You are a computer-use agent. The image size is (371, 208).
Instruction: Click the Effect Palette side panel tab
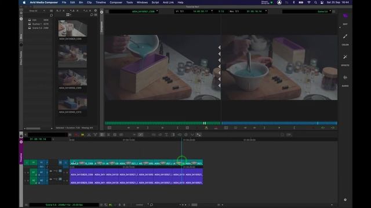pyautogui.click(x=21, y=58)
